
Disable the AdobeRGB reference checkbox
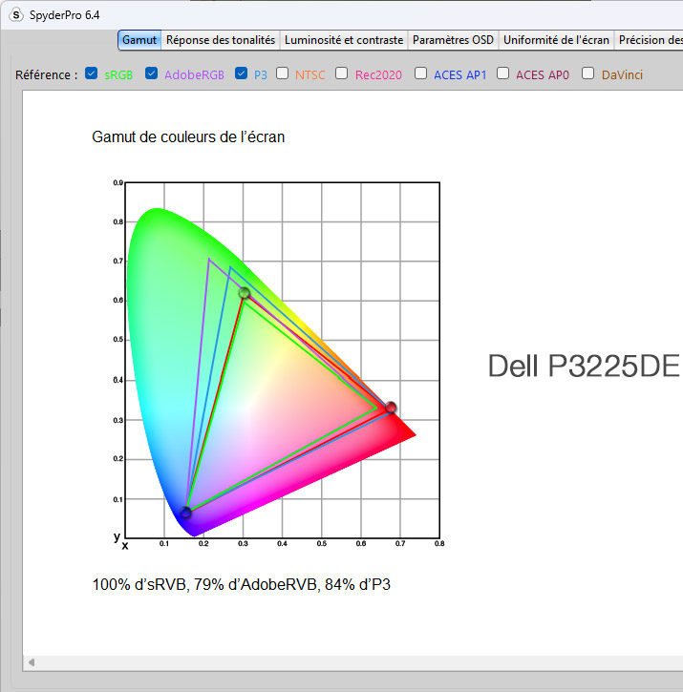(x=152, y=73)
